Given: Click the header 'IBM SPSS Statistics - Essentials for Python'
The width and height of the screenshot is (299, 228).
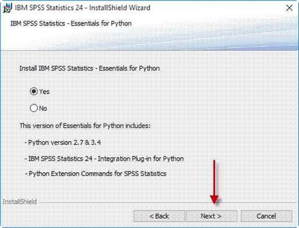Looking at the screenshot, I should [x=71, y=23].
